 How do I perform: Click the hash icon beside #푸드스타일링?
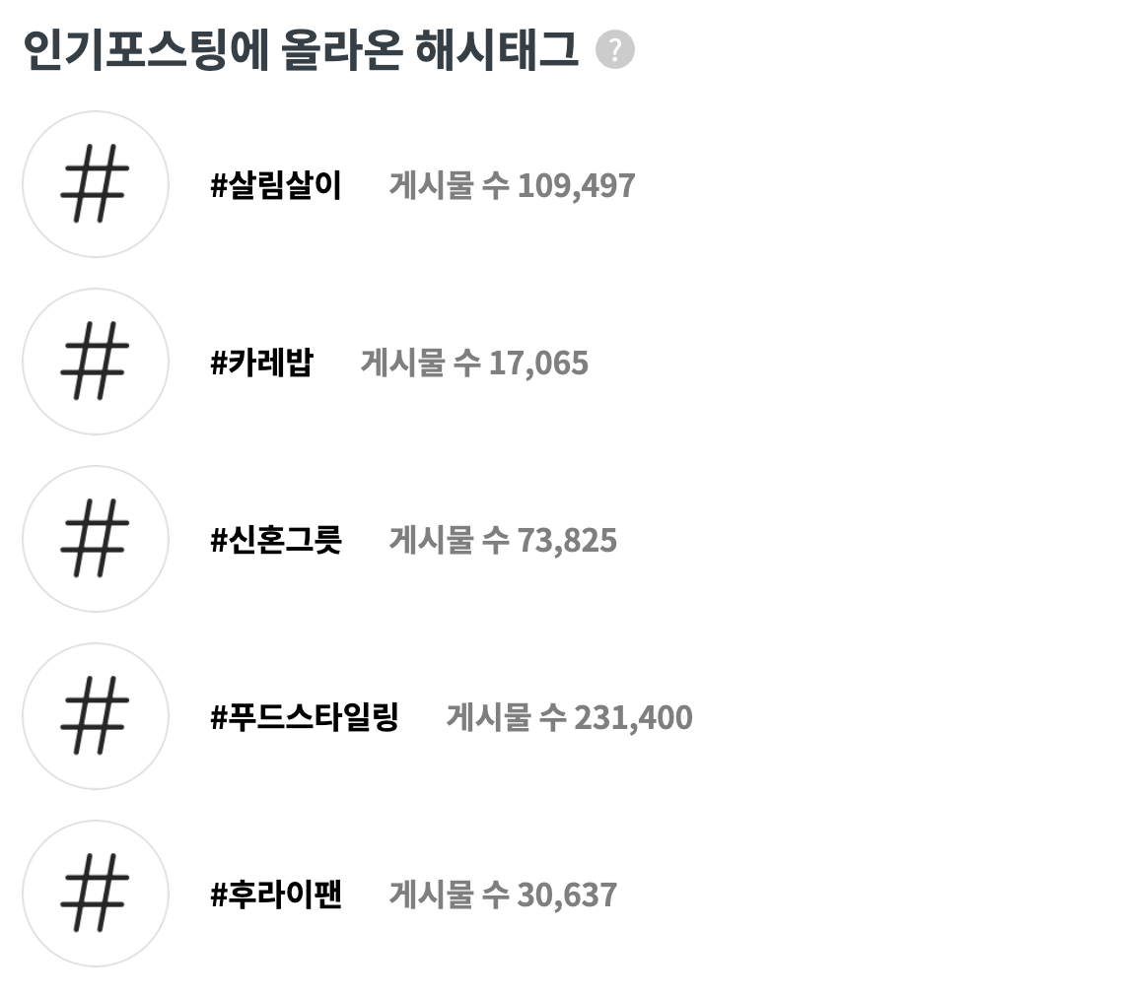(96, 715)
